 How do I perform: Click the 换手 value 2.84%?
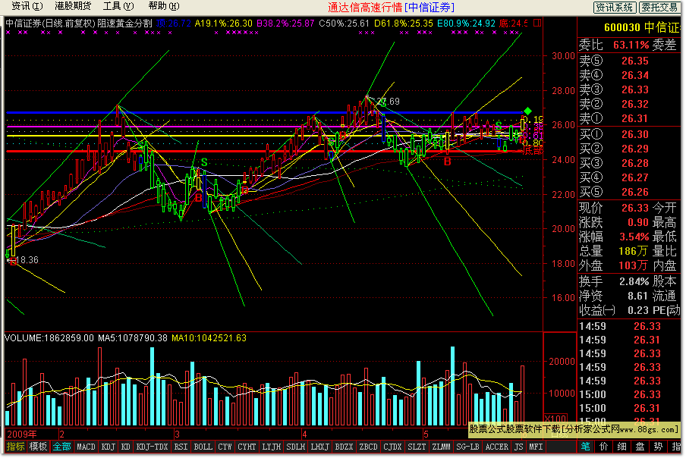(634, 281)
